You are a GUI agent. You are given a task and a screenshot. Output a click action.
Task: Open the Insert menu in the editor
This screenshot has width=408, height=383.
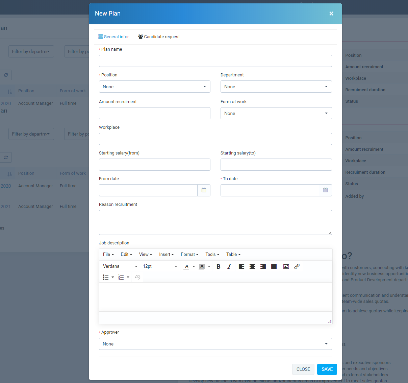pos(166,255)
